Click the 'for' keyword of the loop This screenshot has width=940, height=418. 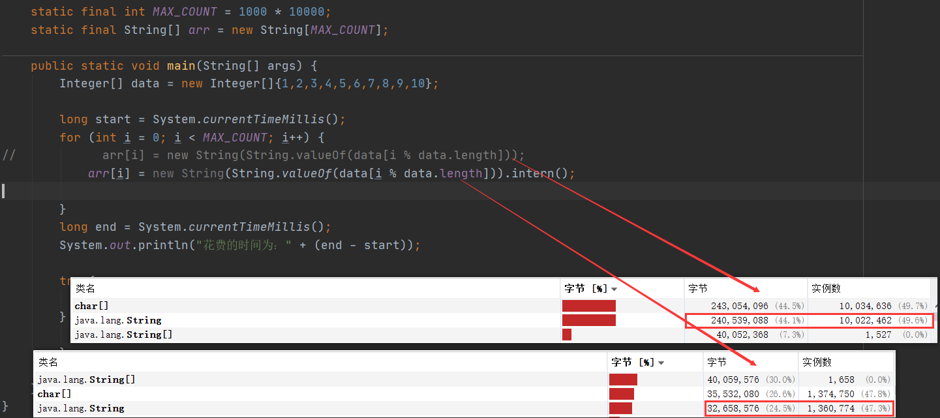pyautogui.click(x=70, y=138)
